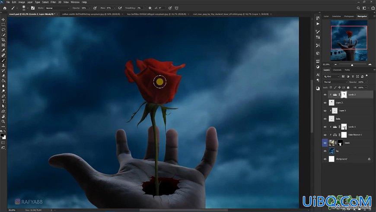Select the Crop tool
Image resolution: width=376 pixels, height=212 pixels.
point(3,40)
